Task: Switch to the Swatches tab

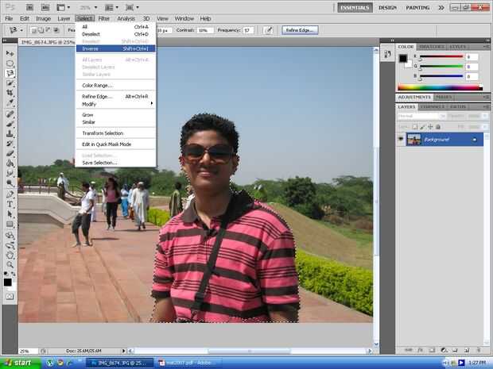Action: [431, 47]
